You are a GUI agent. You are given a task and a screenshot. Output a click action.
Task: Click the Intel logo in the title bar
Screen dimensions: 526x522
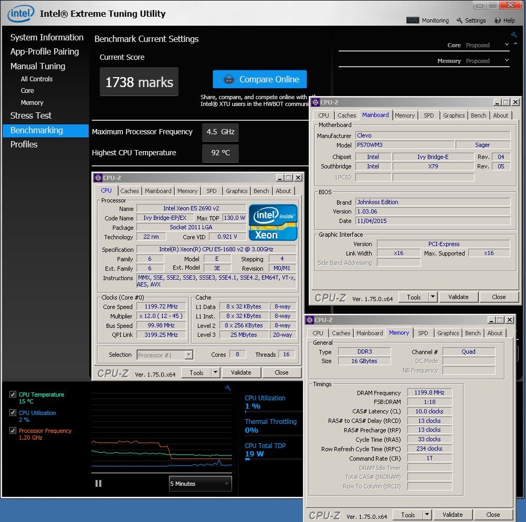pos(21,14)
